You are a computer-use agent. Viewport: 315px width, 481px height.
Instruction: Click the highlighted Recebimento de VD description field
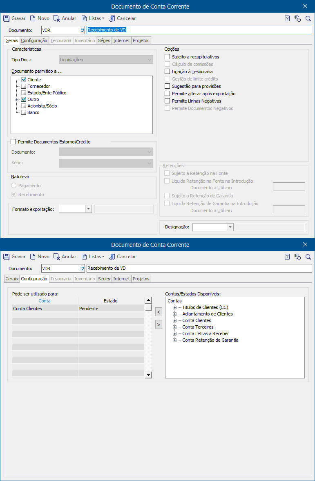[199, 30]
